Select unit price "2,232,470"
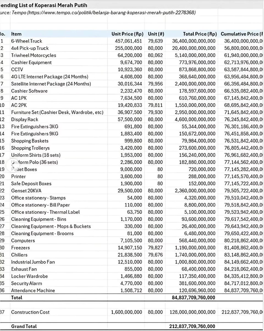Screen dimensions: 264x331 point(131,91)
